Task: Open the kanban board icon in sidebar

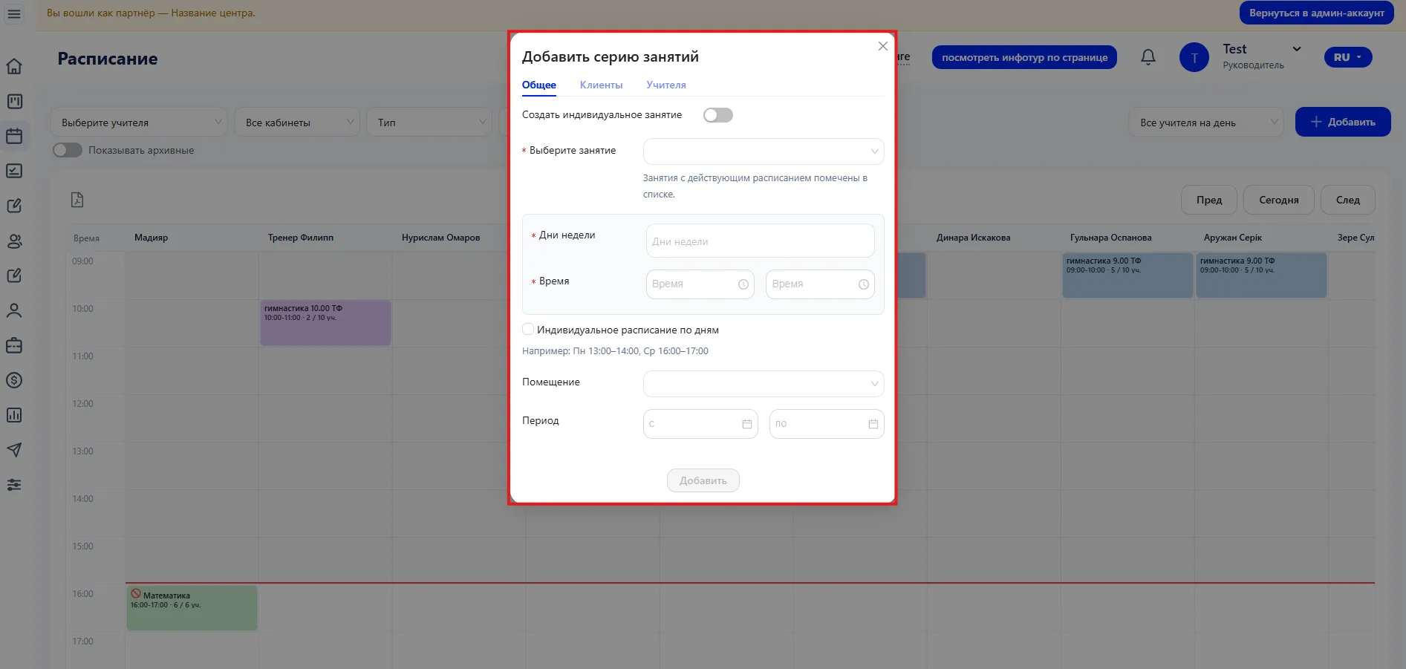Action: point(14,101)
